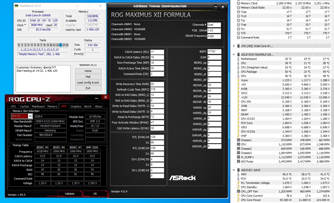Viewport: 334px width, 203px height.
Task: Click the Refresh Cycle Time (tRFC) field
Action: point(157,90)
